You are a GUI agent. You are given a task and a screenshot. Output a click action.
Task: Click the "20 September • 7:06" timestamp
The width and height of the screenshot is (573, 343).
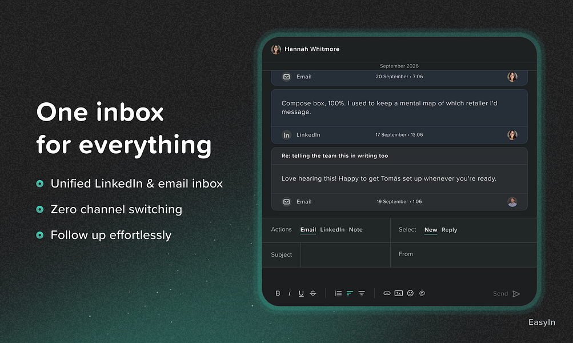(399, 77)
